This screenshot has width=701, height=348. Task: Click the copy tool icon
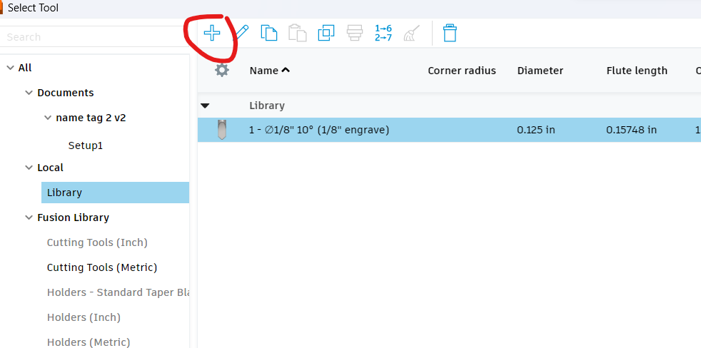pos(269,33)
